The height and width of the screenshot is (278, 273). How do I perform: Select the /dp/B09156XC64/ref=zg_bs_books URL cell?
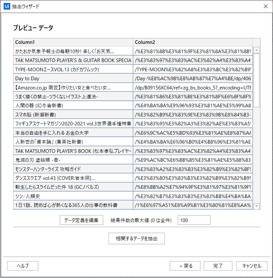193,87
